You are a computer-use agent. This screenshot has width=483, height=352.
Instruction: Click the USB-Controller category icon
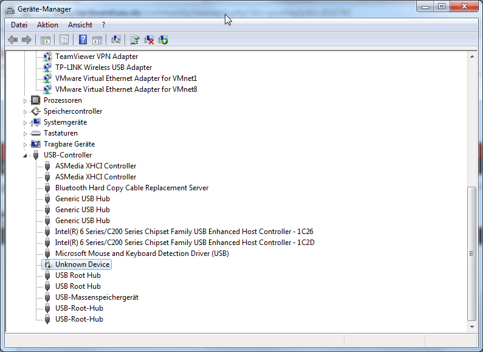click(36, 155)
